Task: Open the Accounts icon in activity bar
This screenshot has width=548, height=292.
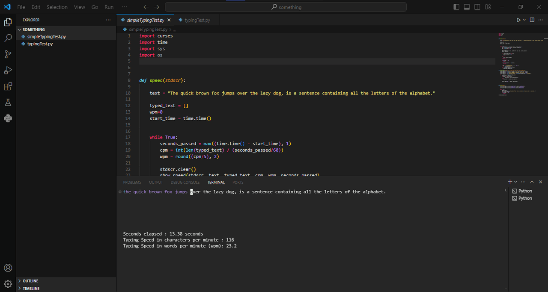Action: tap(8, 268)
